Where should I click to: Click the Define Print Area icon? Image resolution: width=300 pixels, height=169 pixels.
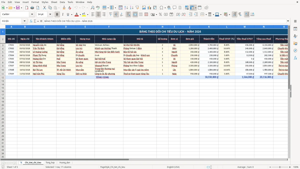tap(187, 8)
